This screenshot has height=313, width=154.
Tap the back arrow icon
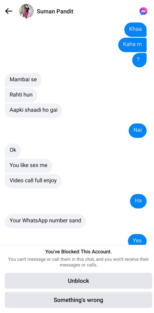pos(9,11)
